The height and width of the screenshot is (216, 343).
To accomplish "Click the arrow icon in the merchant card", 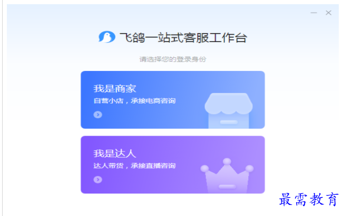I will point(98,115).
